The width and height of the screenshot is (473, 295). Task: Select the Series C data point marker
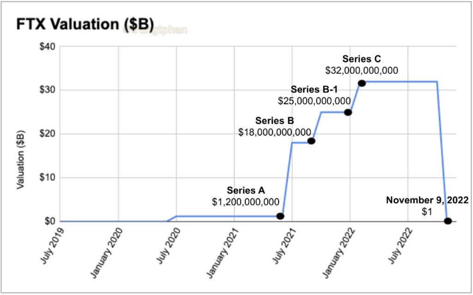tap(362, 83)
